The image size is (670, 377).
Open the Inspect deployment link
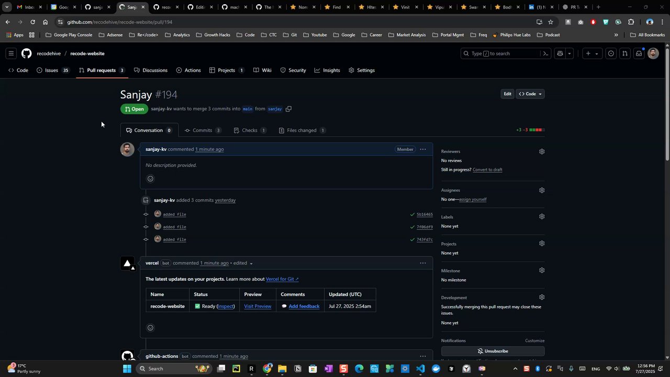coord(226,306)
